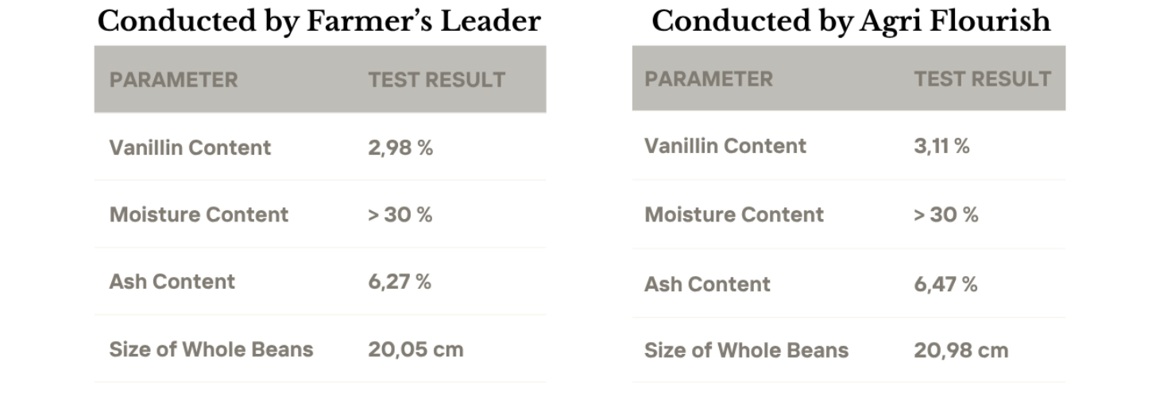This screenshot has height=411, width=1175.
Task: Select Vanillin Content label in Farmer's Leader table
Action: (x=190, y=148)
